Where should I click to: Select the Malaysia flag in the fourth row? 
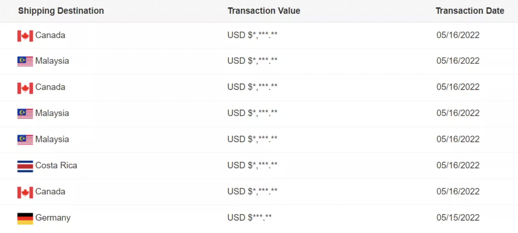tap(25, 114)
